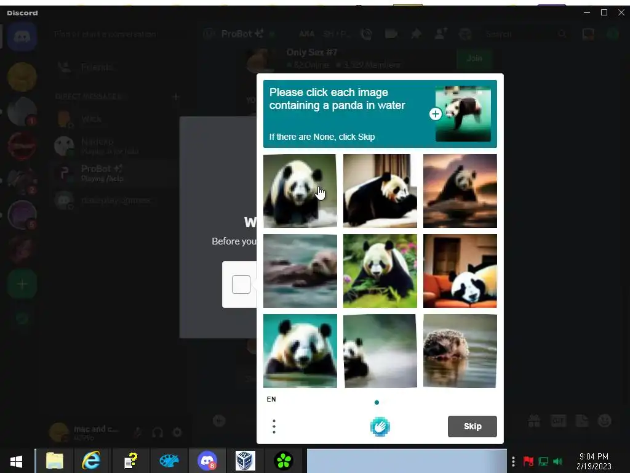Open the captcha options three-dot menu
This screenshot has width=630, height=473.
[x=274, y=426]
